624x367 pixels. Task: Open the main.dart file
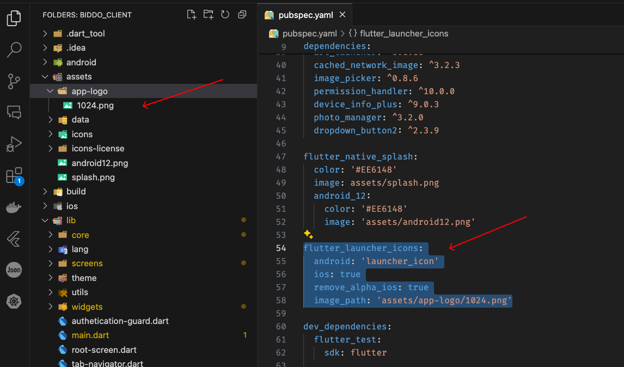point(90,335)
